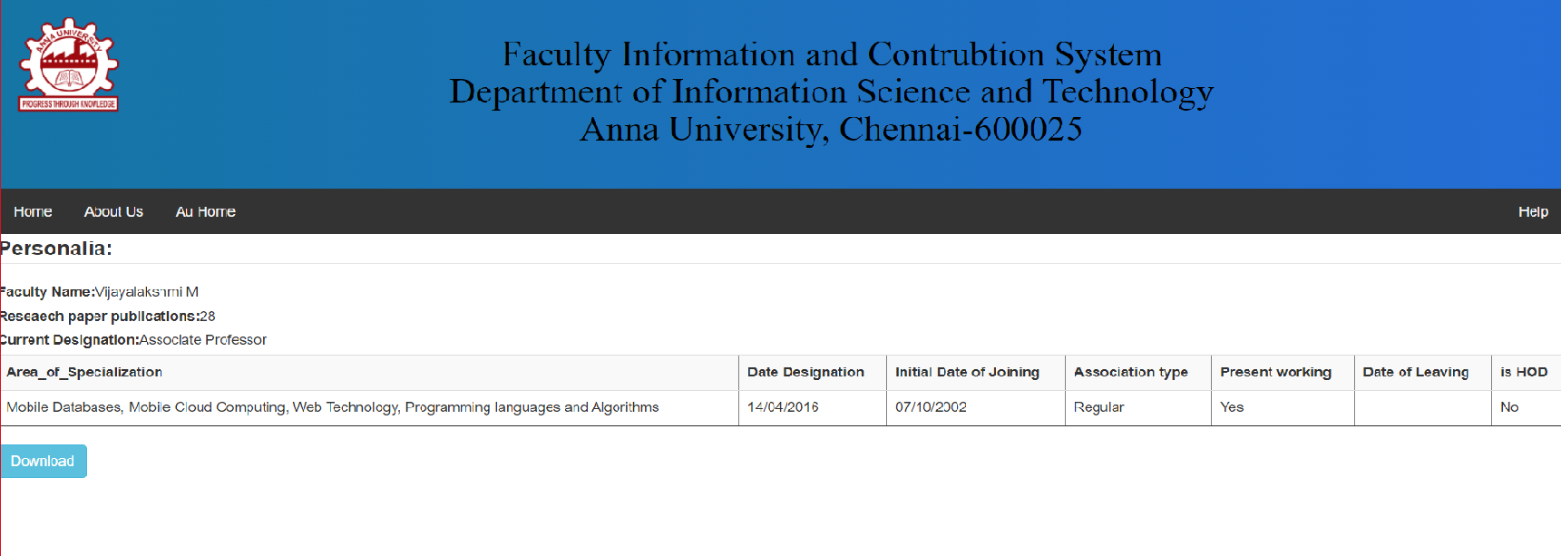Navigate to Au Home
Viewport: 1561px width, 556px height.
tap(206, 211)
